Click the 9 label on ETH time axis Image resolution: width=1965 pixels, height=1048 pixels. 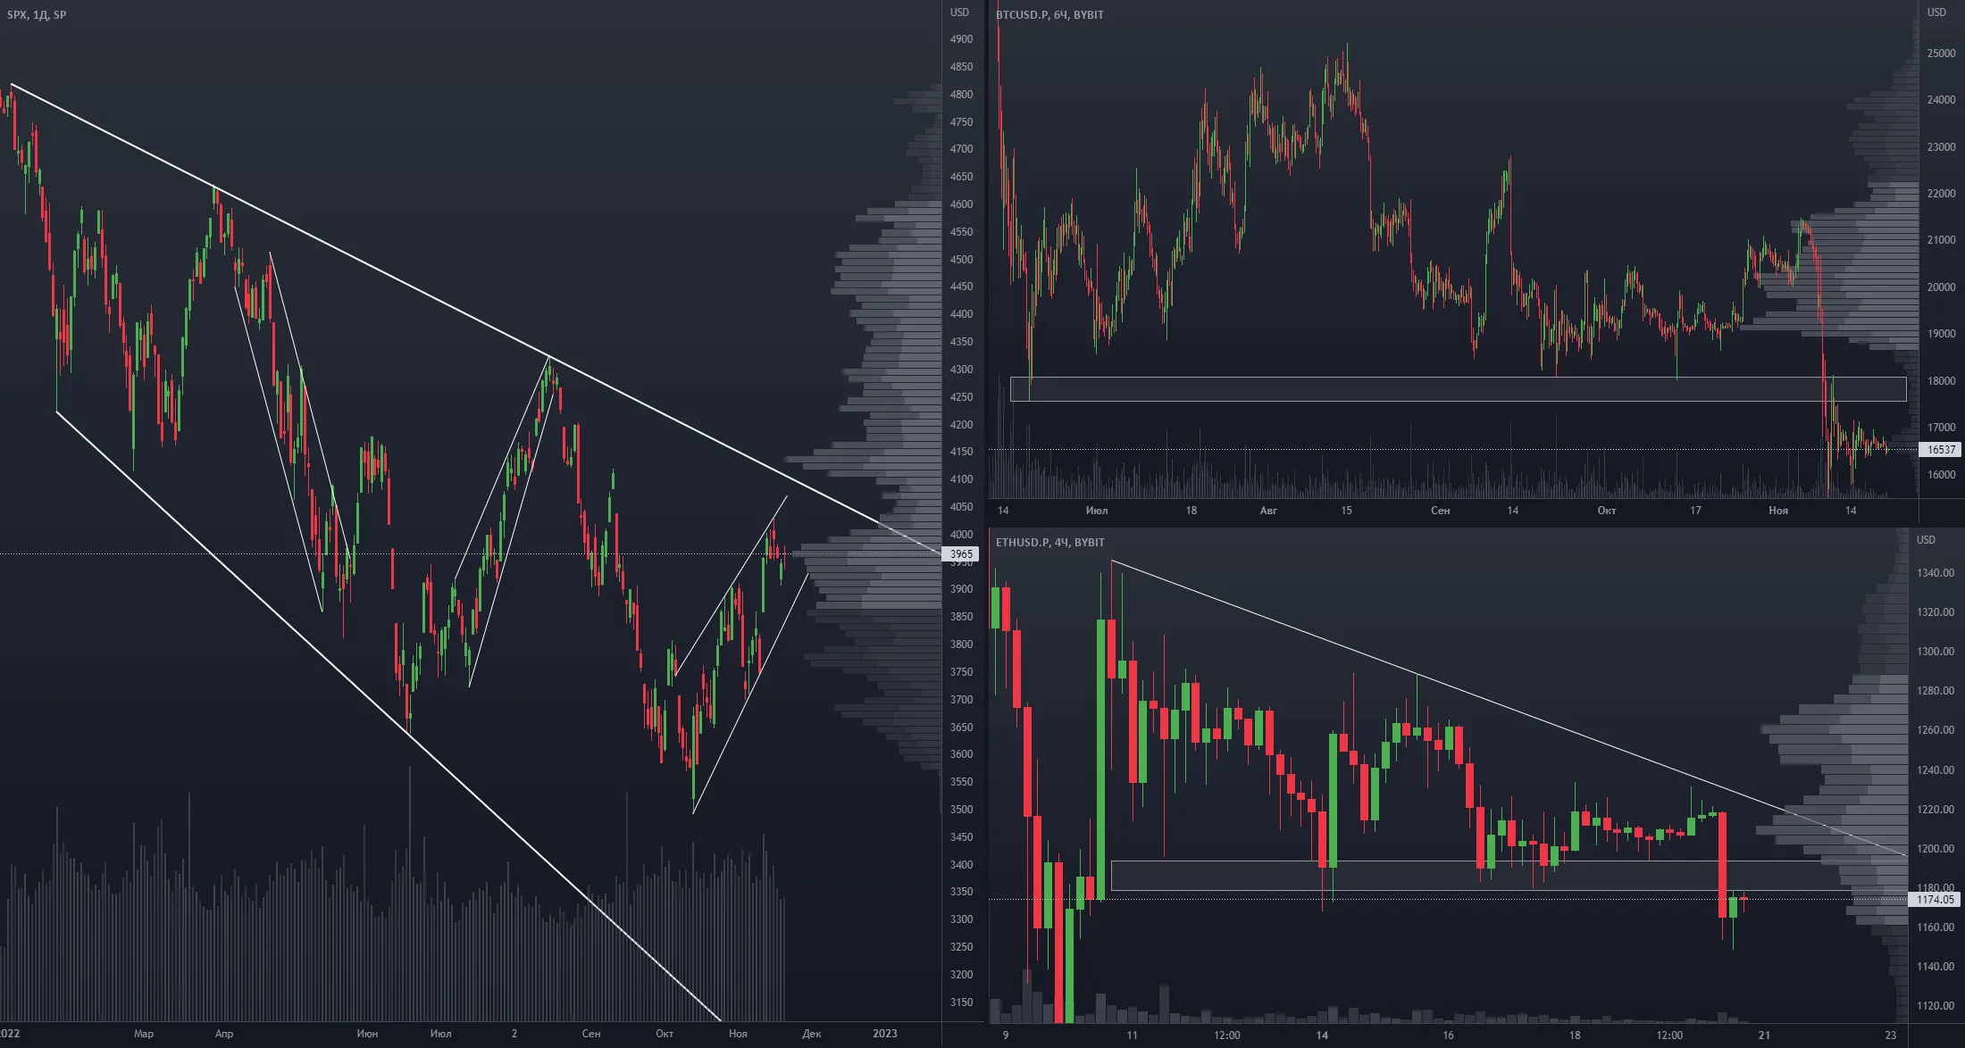point(1006,1036)
